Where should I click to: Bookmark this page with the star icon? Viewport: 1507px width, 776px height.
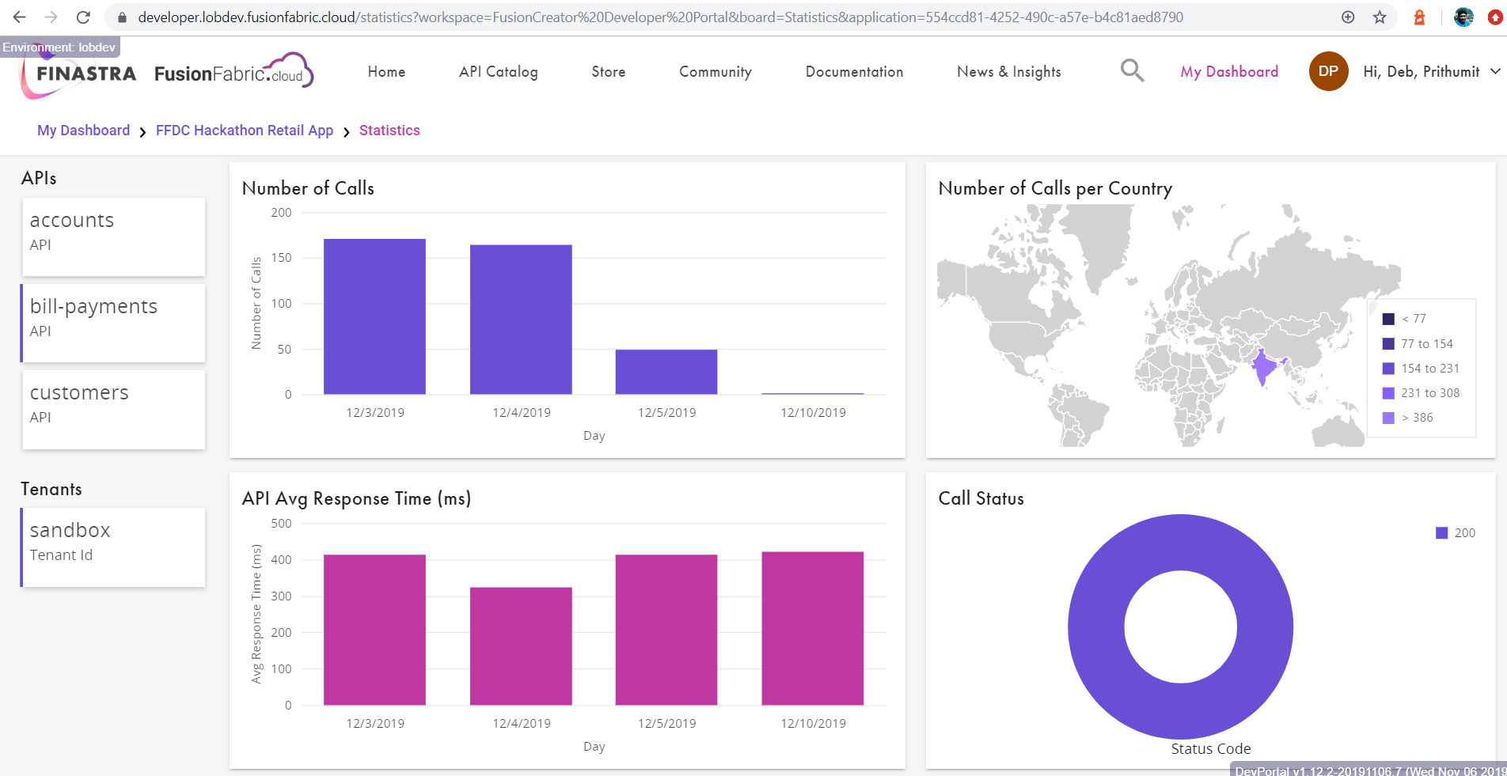(1380, 17)
